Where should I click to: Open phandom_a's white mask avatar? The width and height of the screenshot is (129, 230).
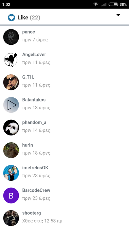11,127
